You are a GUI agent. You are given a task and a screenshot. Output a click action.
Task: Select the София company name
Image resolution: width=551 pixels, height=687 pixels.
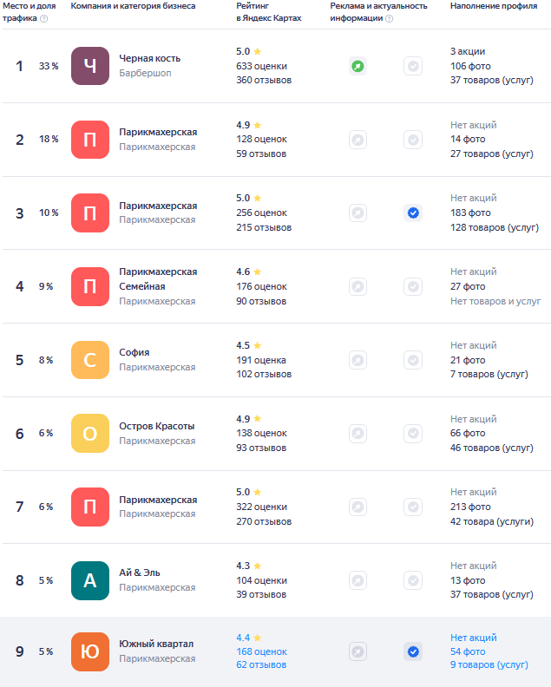pos(134,352)
